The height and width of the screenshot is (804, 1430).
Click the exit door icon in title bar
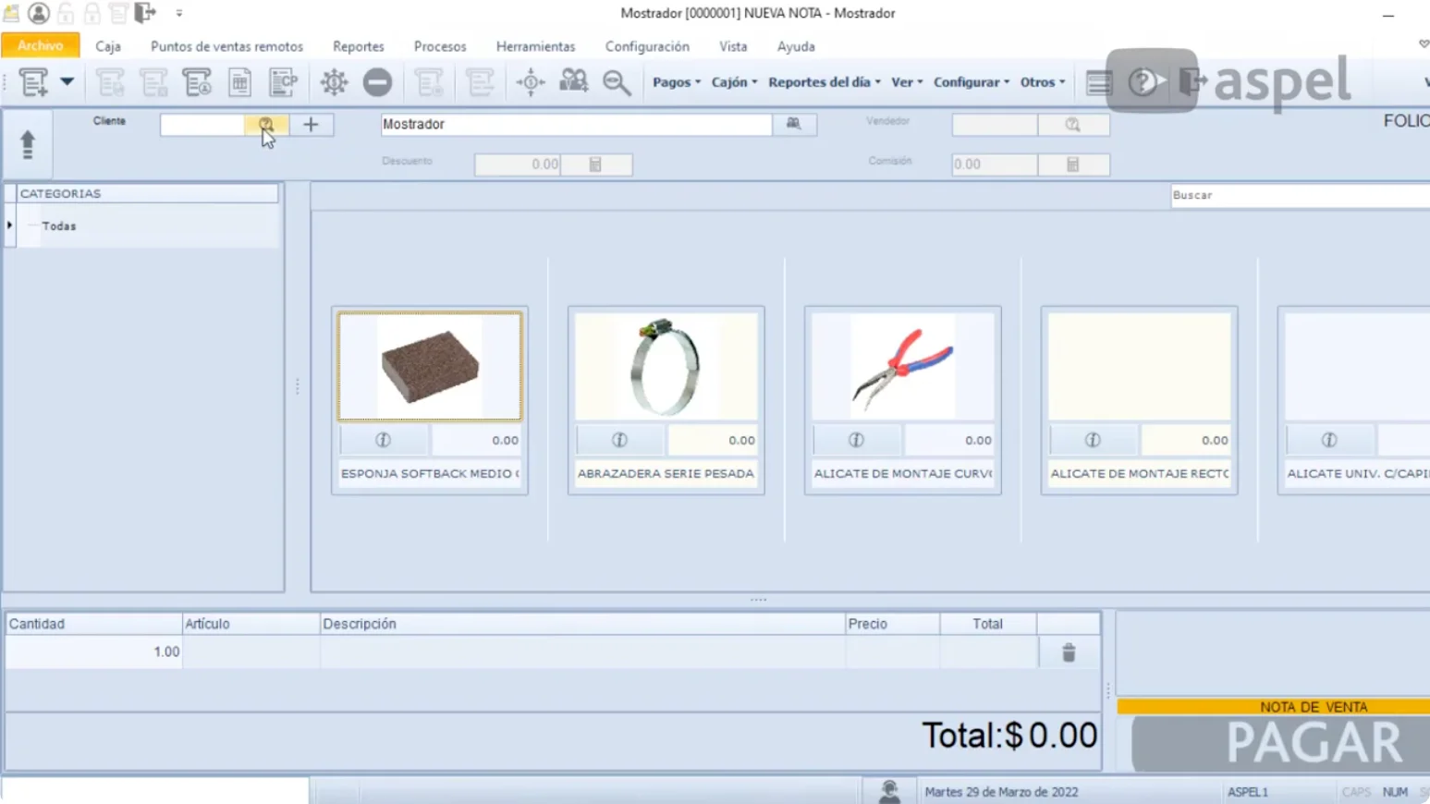(145, 13)
